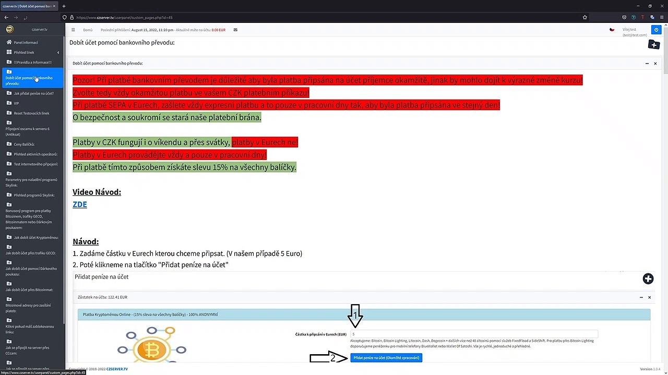
Task: Click the amount in EUR input field
Action: coord(474,334)
